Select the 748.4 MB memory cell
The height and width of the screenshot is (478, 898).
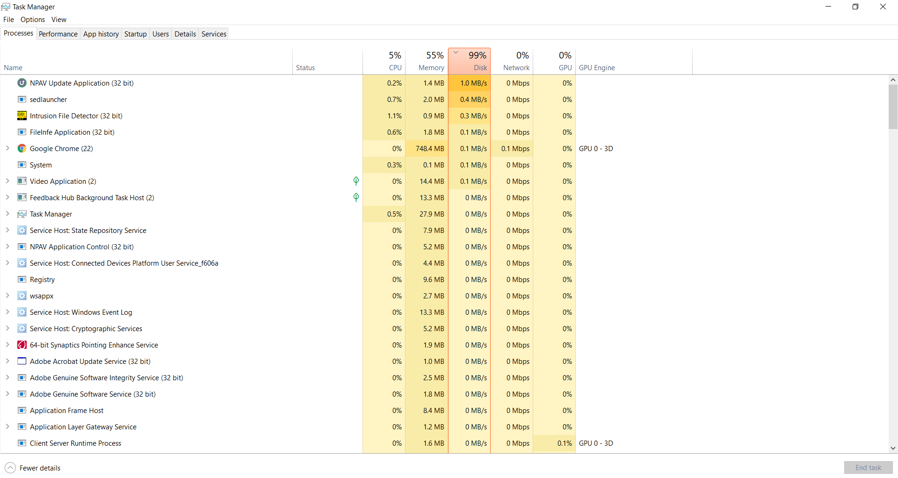(x=427, y=148)
